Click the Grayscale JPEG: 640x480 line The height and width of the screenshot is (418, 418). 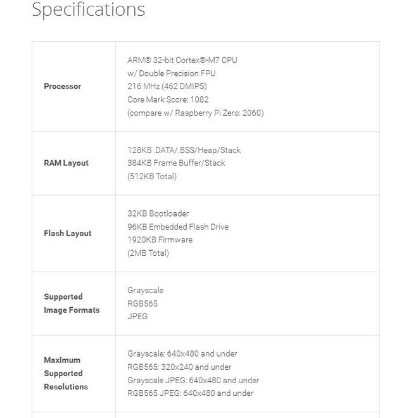pyautogui.click(x=193, y=380)
